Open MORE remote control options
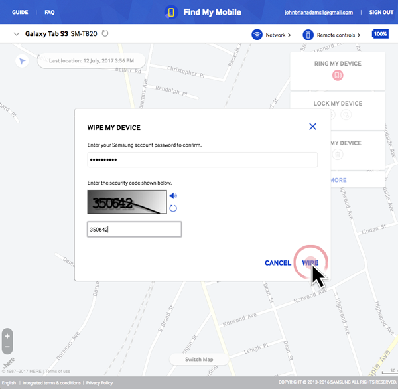Viewport: 398px width, 389px height. click(x=338, y=180)
